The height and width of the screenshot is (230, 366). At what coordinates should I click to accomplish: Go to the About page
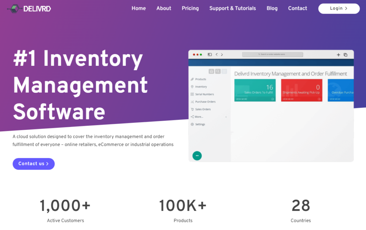coord(164,8)
